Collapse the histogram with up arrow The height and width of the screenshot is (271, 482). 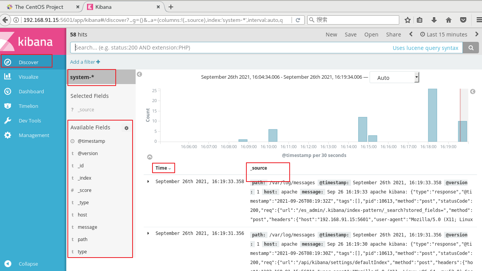coord(150,157)
